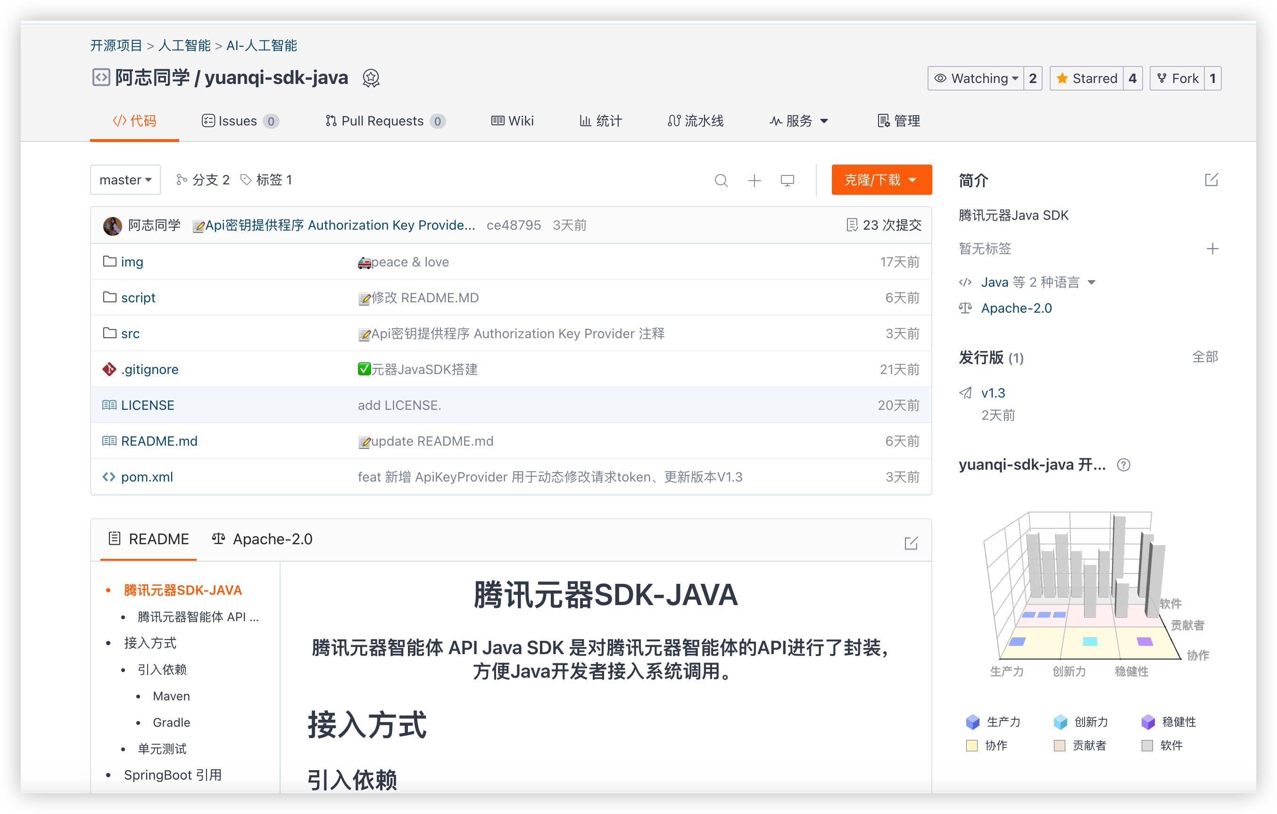Toggle the 贡献者 legend item
Viewport: 1277px width, 814px height.
click(1080, 746)
